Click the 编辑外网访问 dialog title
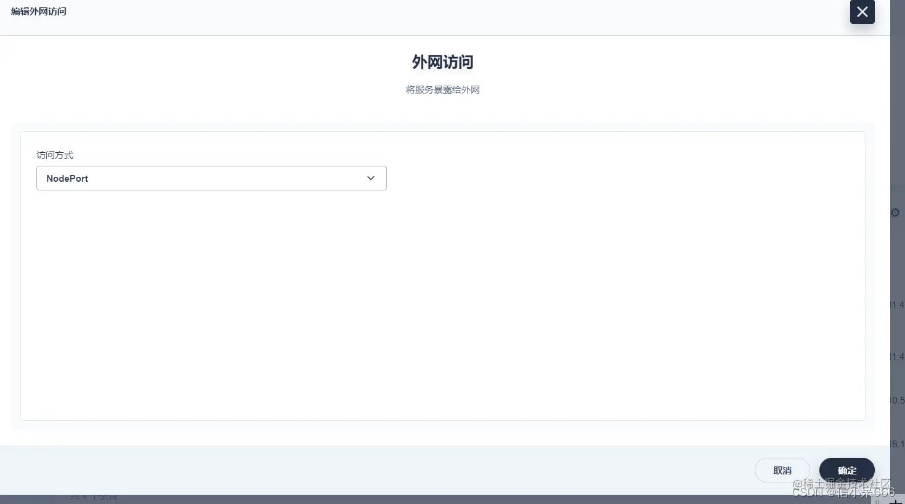Viewport: 905px width, 504px height. [x=38, y=11]
